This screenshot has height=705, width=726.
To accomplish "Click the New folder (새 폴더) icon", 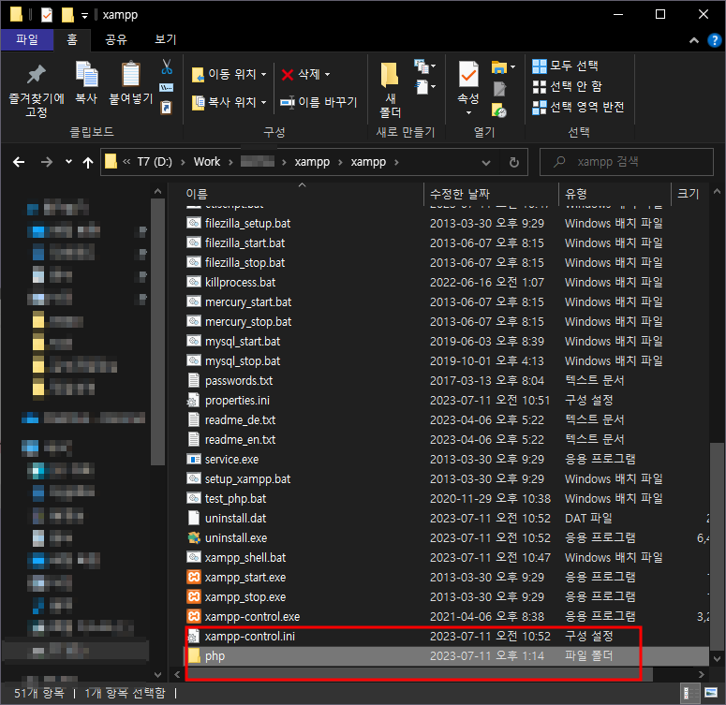I will [390, 75].
